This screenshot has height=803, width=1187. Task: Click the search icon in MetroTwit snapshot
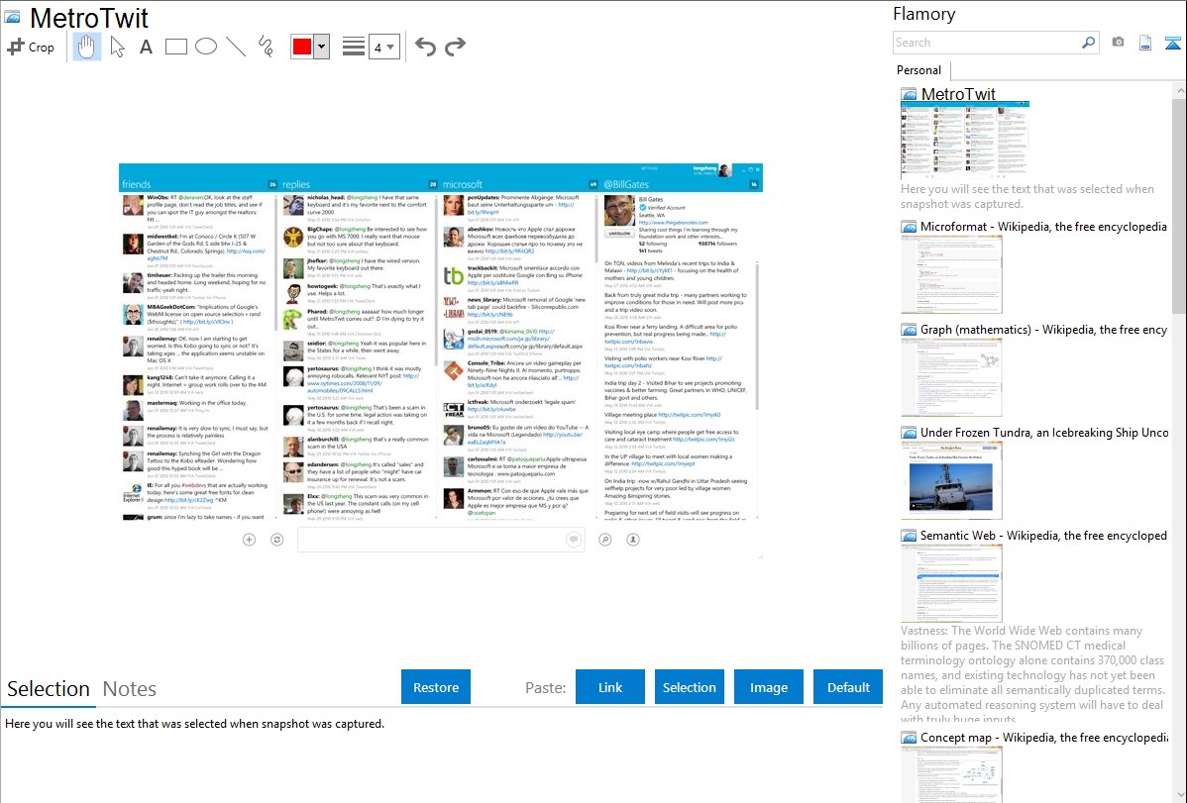click(604, 540)
